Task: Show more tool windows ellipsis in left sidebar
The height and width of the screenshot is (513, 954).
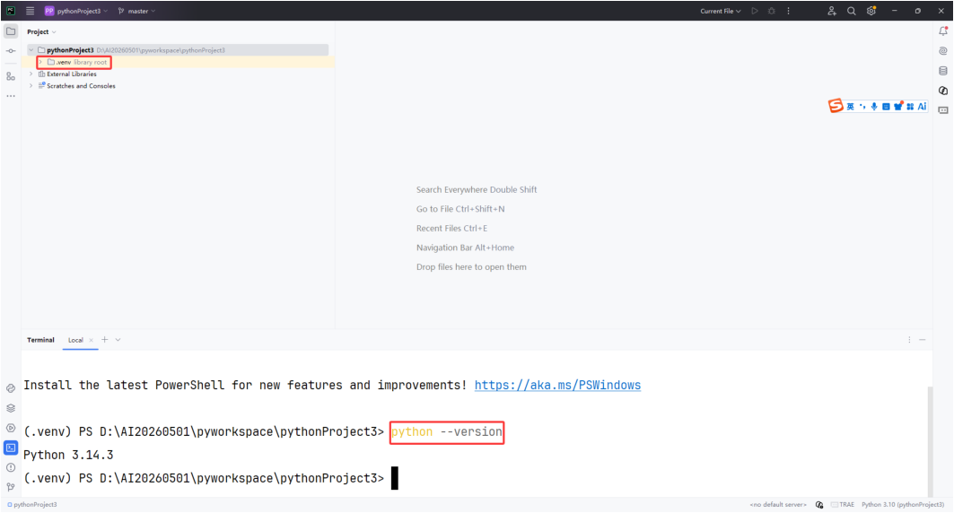Action: point(11,96)
